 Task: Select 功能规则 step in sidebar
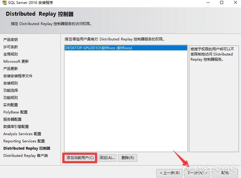[11, 97]
